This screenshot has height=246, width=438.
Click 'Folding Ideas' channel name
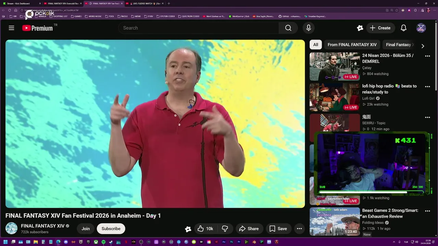pyautogui.click(x=373, y=223)
